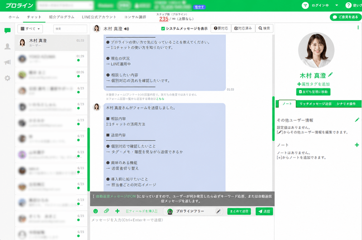The width and height of the screenshot is (362, 240).
Task: Open the settings gear in left sidebar
Action: point(7,78)
